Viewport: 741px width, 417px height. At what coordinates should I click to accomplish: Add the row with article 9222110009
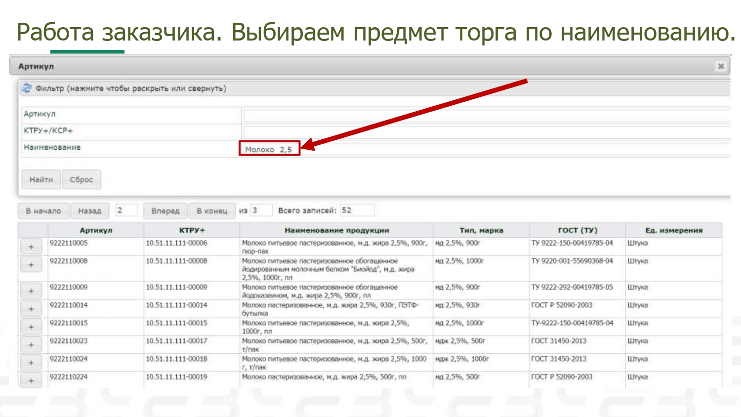click(31, 291)
